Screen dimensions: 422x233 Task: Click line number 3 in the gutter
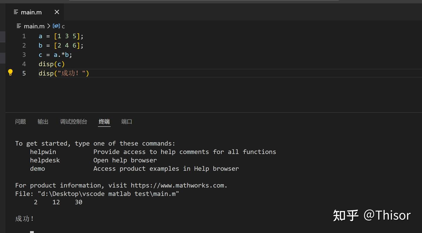pyautogui.click(x=24, y=55)
